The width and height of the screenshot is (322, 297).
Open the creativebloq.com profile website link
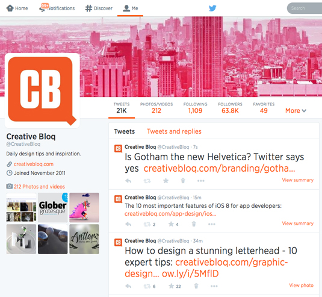coord(34,164)
